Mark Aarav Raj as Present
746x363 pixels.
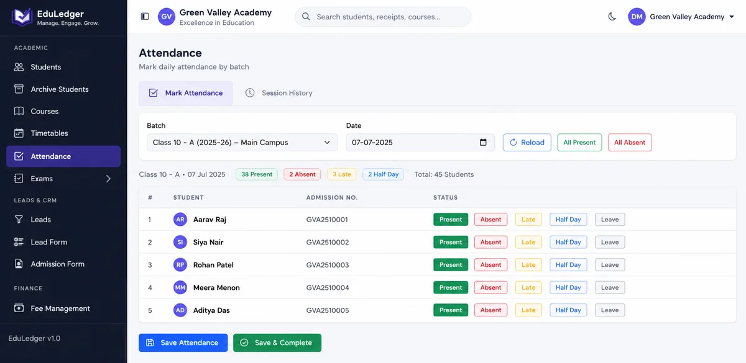(x=451, y=220)
